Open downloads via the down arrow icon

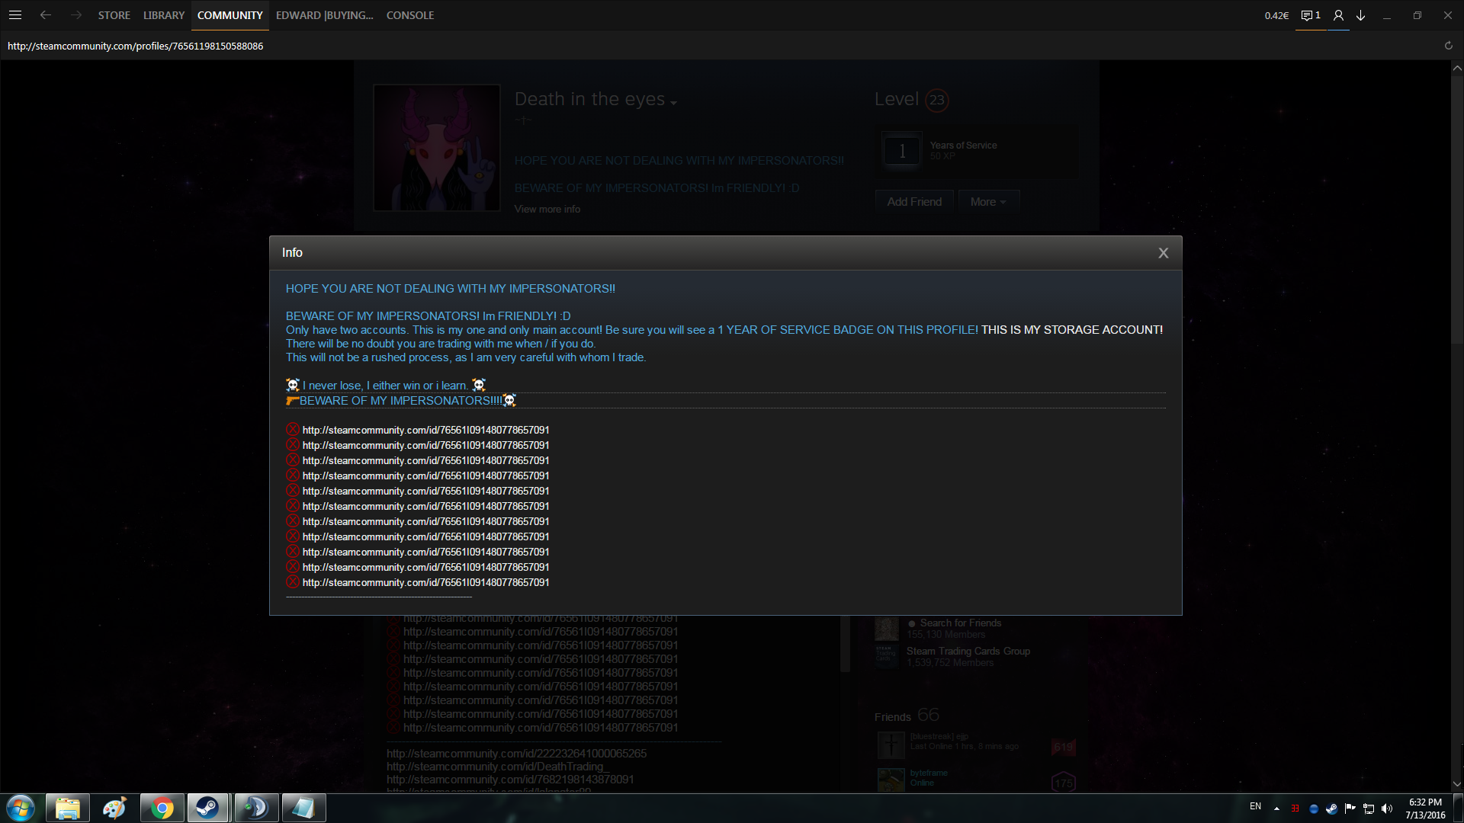(1360, 15)
